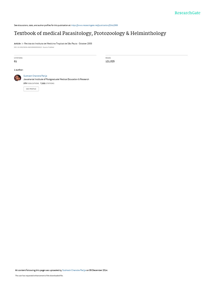This screenshot has height=282, width=211.
Task: Click the 7,321 Citations author stat
Action: coord(47,83)
